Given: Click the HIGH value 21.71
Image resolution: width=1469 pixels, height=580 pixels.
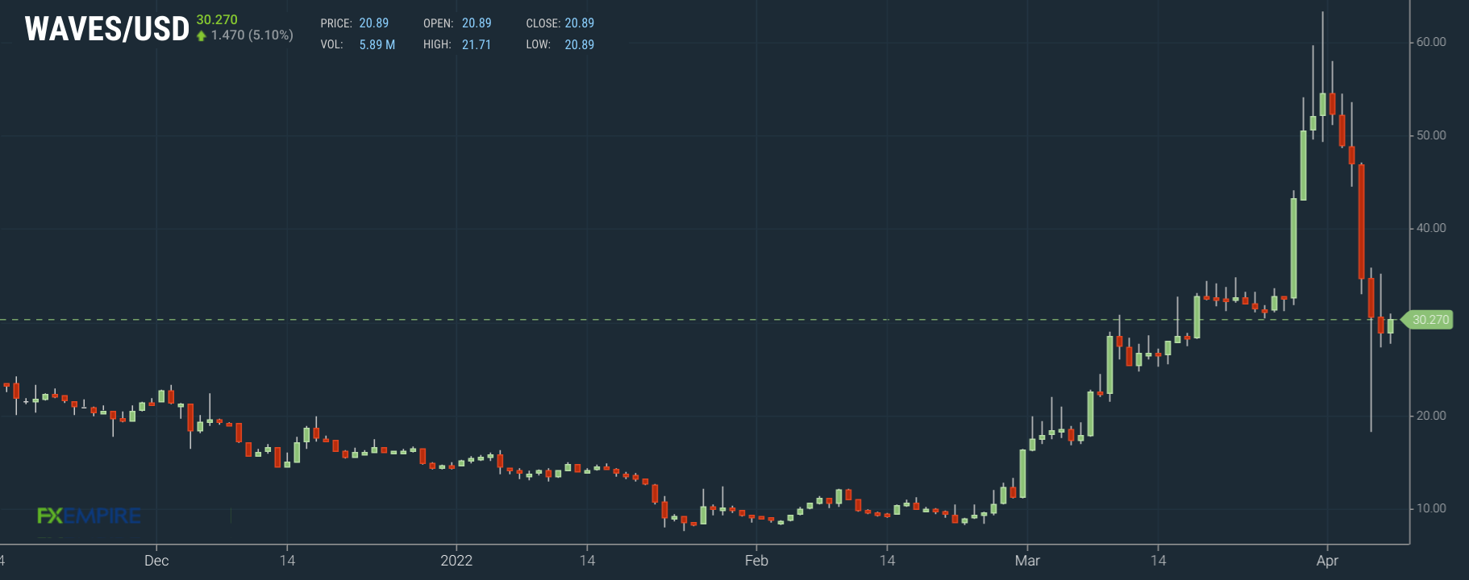Looking at the screenshot, I should click(x=476, y=45).
